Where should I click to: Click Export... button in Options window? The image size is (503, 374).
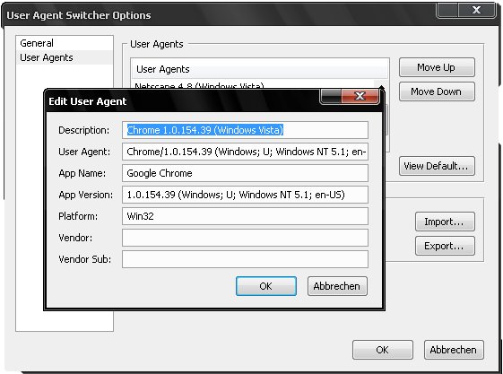pyautogui.click(x=445, y=246)
